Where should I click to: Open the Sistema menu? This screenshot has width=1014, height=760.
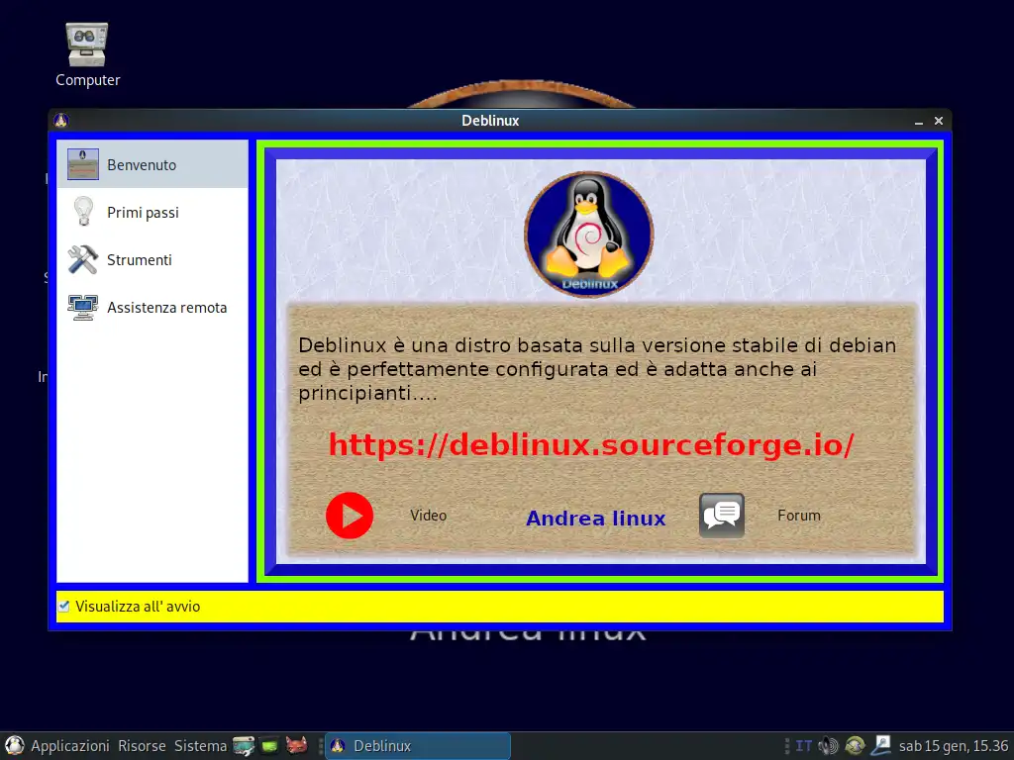[200, 746]
